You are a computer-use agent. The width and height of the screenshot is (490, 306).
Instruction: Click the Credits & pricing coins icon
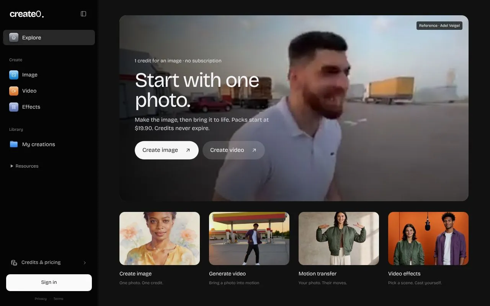(14, 262)
